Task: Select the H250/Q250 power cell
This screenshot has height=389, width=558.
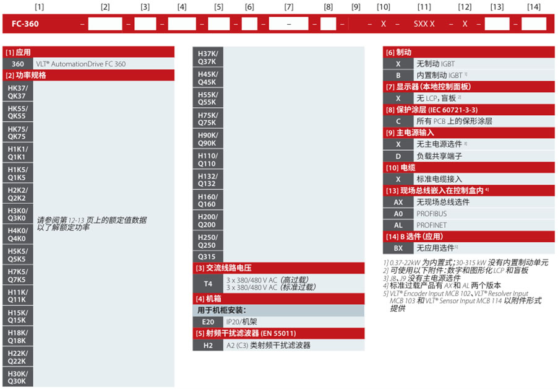Action: point(207,242)
